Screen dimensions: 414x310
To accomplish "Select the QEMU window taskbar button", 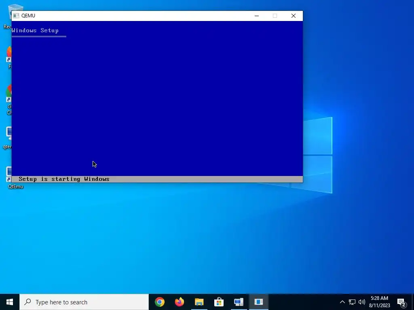I will 258,302.
